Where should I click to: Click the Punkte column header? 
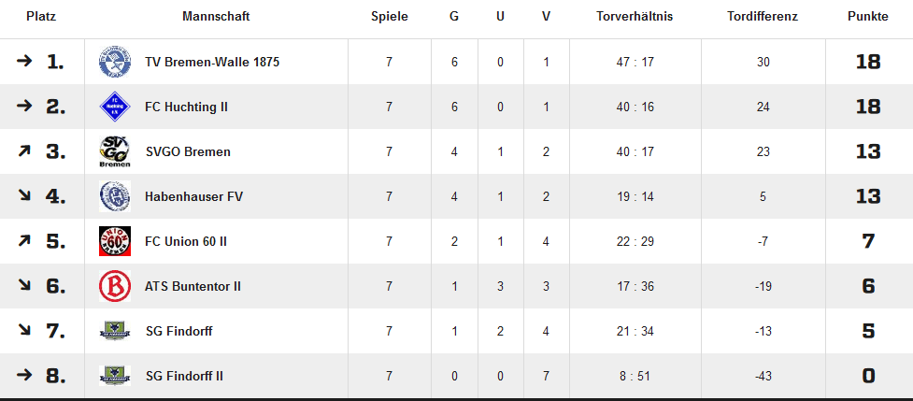tap(868, 17)
